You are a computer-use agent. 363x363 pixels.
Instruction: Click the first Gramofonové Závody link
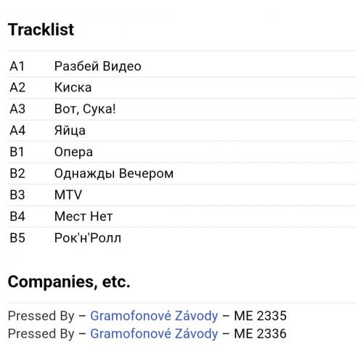point(154,316)
